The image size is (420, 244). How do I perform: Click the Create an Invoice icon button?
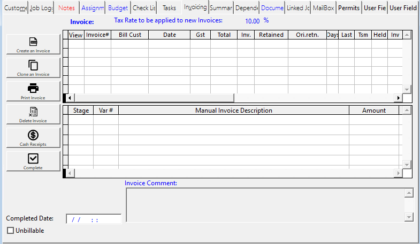pyautogui.click(x=33, y=44)
